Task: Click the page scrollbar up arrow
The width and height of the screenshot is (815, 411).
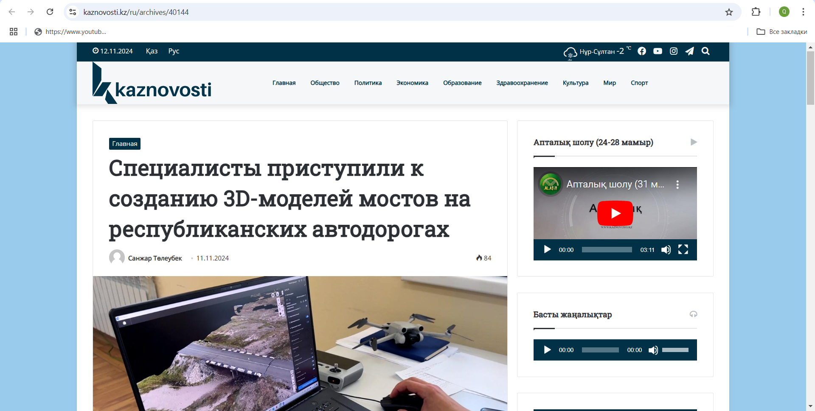Action: point(810,47)
